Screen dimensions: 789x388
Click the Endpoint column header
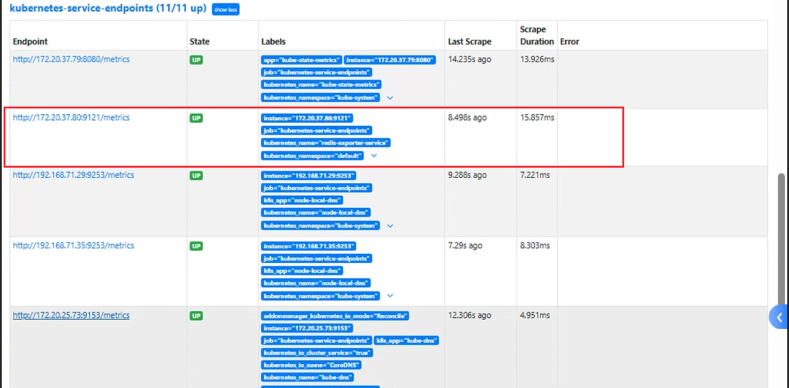(31, 41)
